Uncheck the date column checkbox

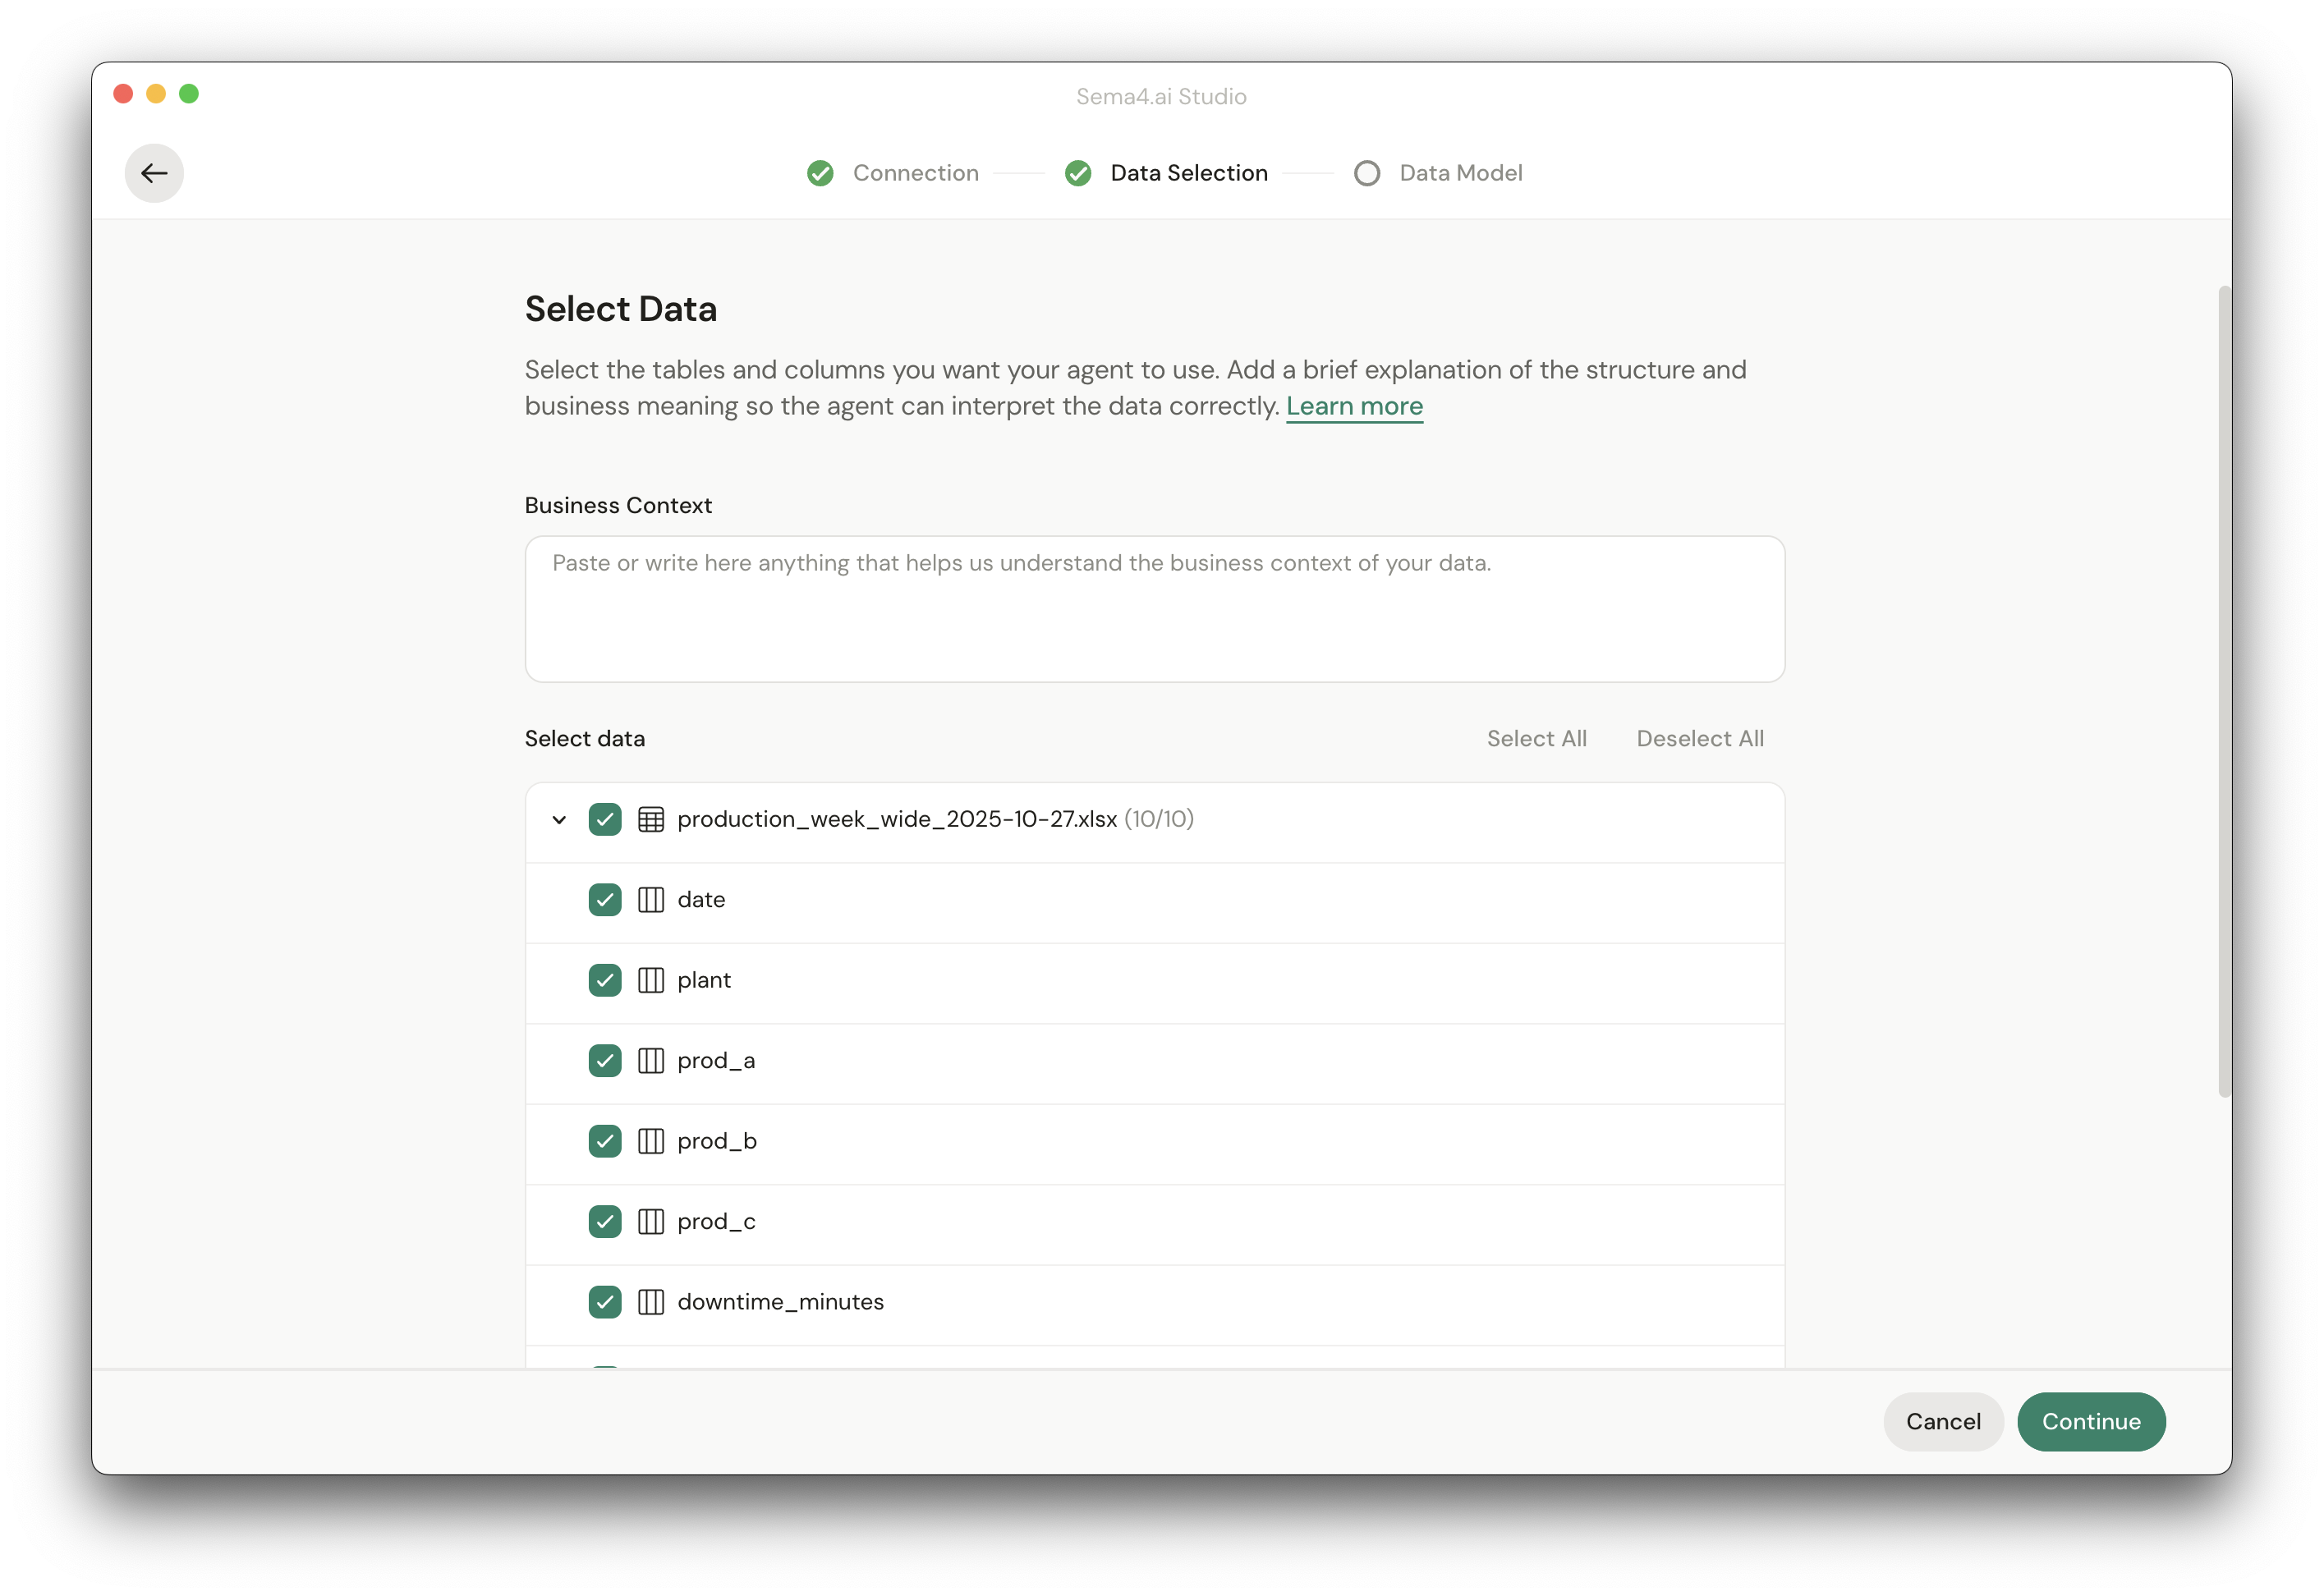point(605,899)
